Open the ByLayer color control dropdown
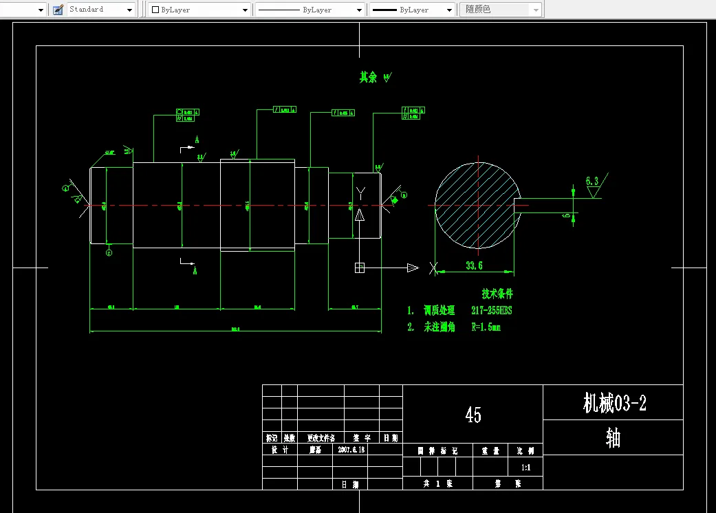Image resolution: width=716 pixels, height=513 pixels. (246, 10)
